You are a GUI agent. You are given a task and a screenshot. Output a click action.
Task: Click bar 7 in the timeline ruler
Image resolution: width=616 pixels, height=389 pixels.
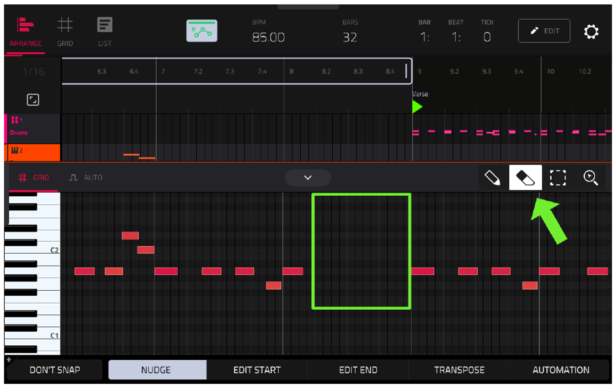point(163,71)
